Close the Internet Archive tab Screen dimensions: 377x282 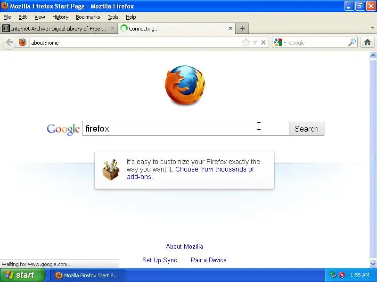tap(112, 28)
